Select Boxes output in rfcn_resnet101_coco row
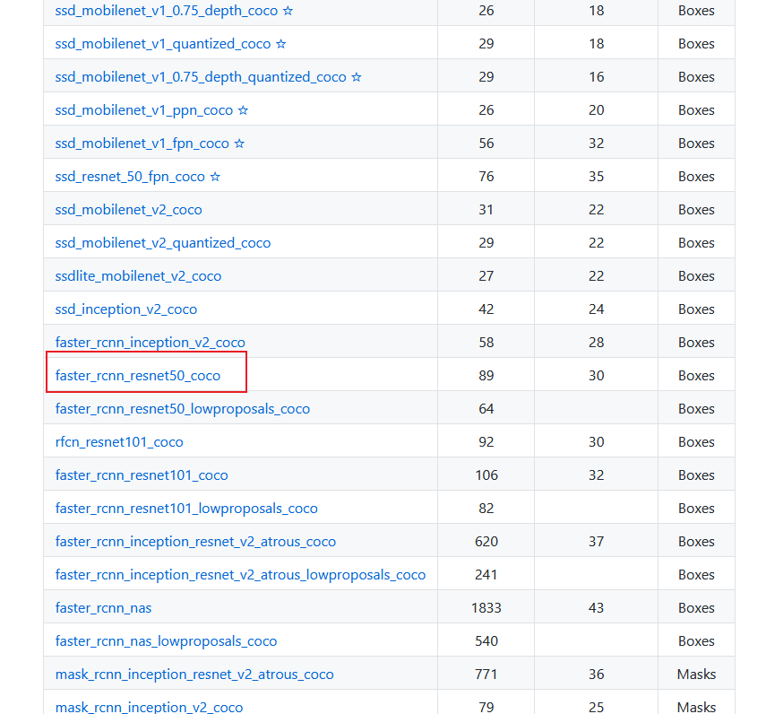 (x=696, y=442)
